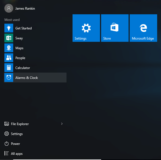This screenshot has width=161, height=160.
Task: Launch the Microsoft Edge tile
Action: pyautogui.click(x=143, y=28)
